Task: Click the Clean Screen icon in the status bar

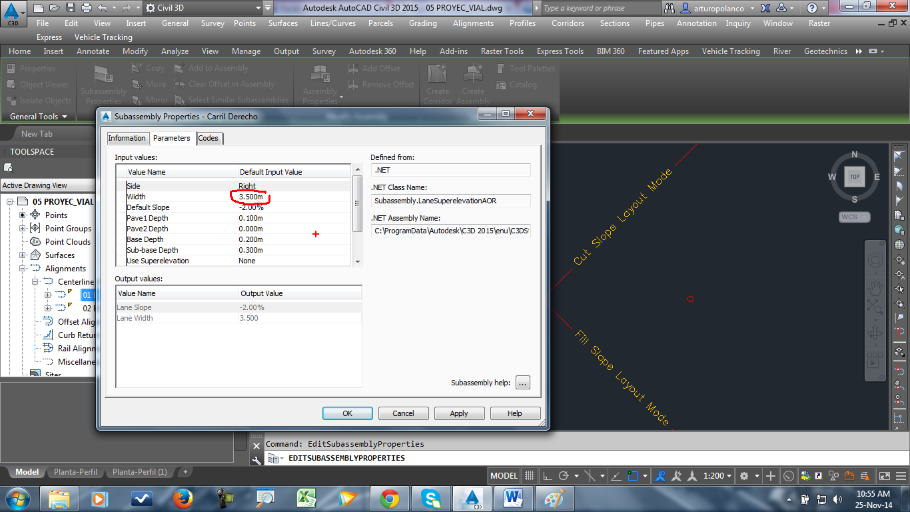Action: pyautogui.click(x=885, y=476)
